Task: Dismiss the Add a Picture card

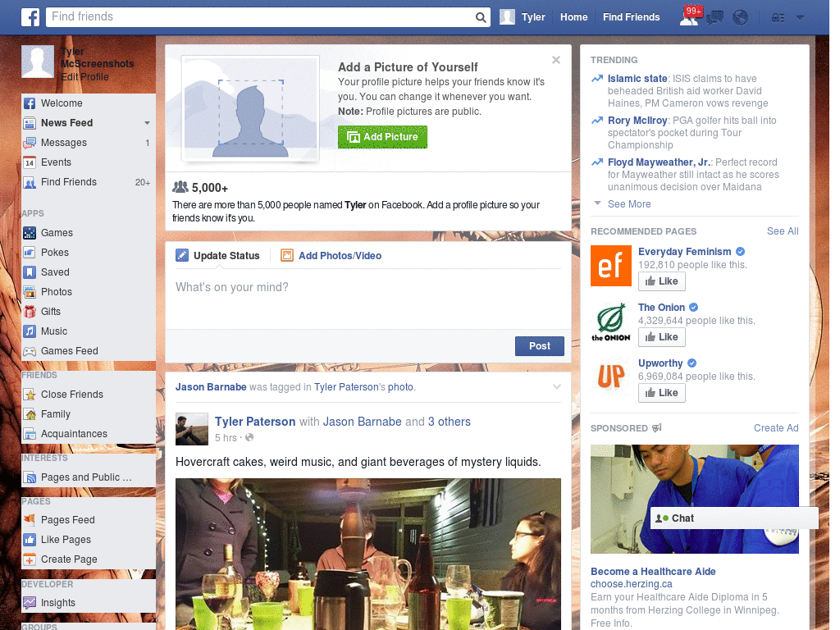Action: click(556, 60)
